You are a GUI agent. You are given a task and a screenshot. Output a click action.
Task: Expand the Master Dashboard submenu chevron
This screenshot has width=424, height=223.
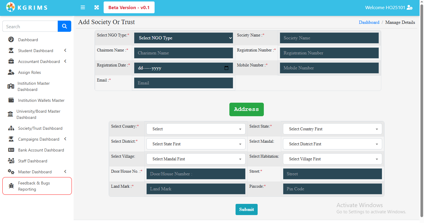pyautogui.click(x=65, y=172)
